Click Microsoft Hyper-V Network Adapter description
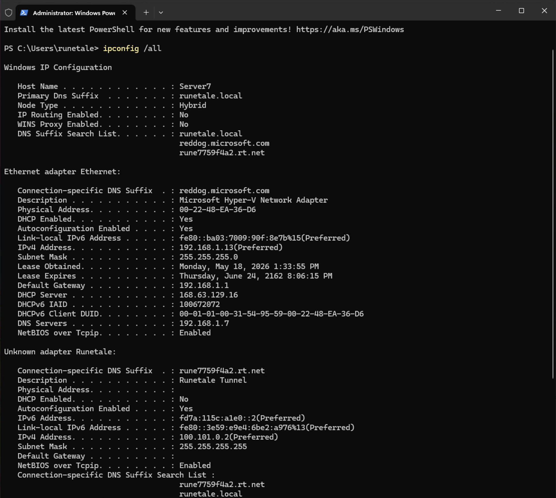Viewport: 556px width, 498px height. click(254, 200)
